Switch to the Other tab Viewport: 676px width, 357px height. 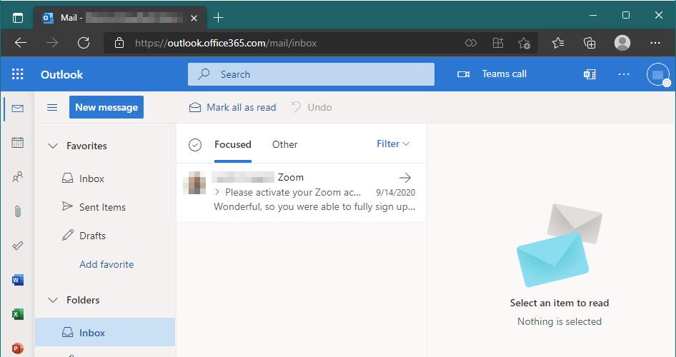[x=284, y=144]
